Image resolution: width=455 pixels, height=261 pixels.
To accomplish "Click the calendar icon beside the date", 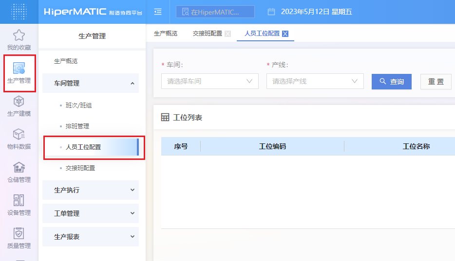I will pos(271,12).
